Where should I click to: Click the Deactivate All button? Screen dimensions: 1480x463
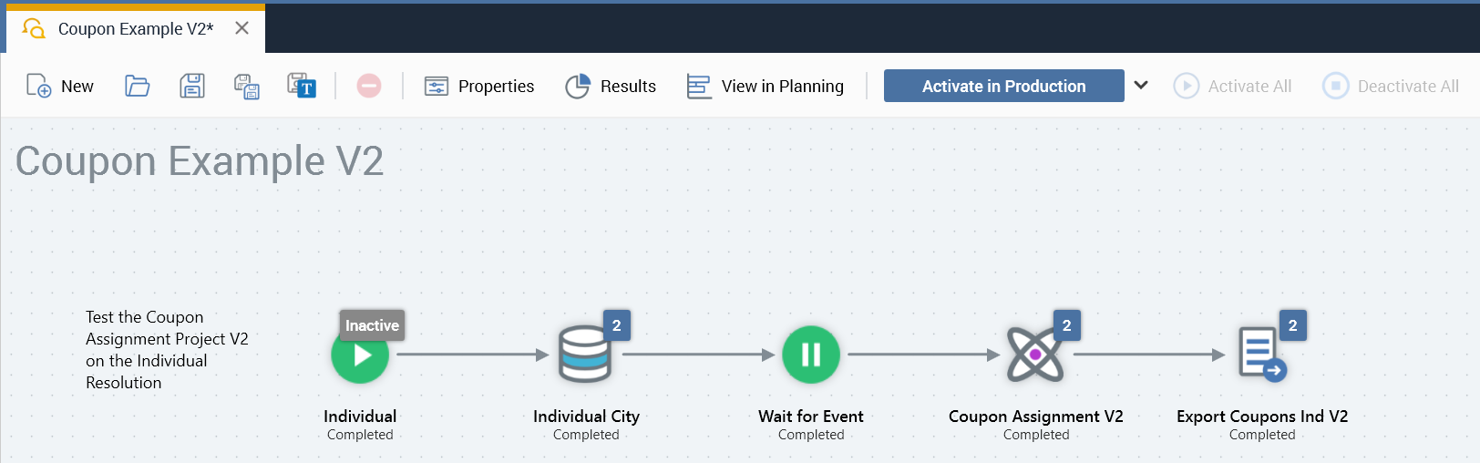[x=1391, y=86]
